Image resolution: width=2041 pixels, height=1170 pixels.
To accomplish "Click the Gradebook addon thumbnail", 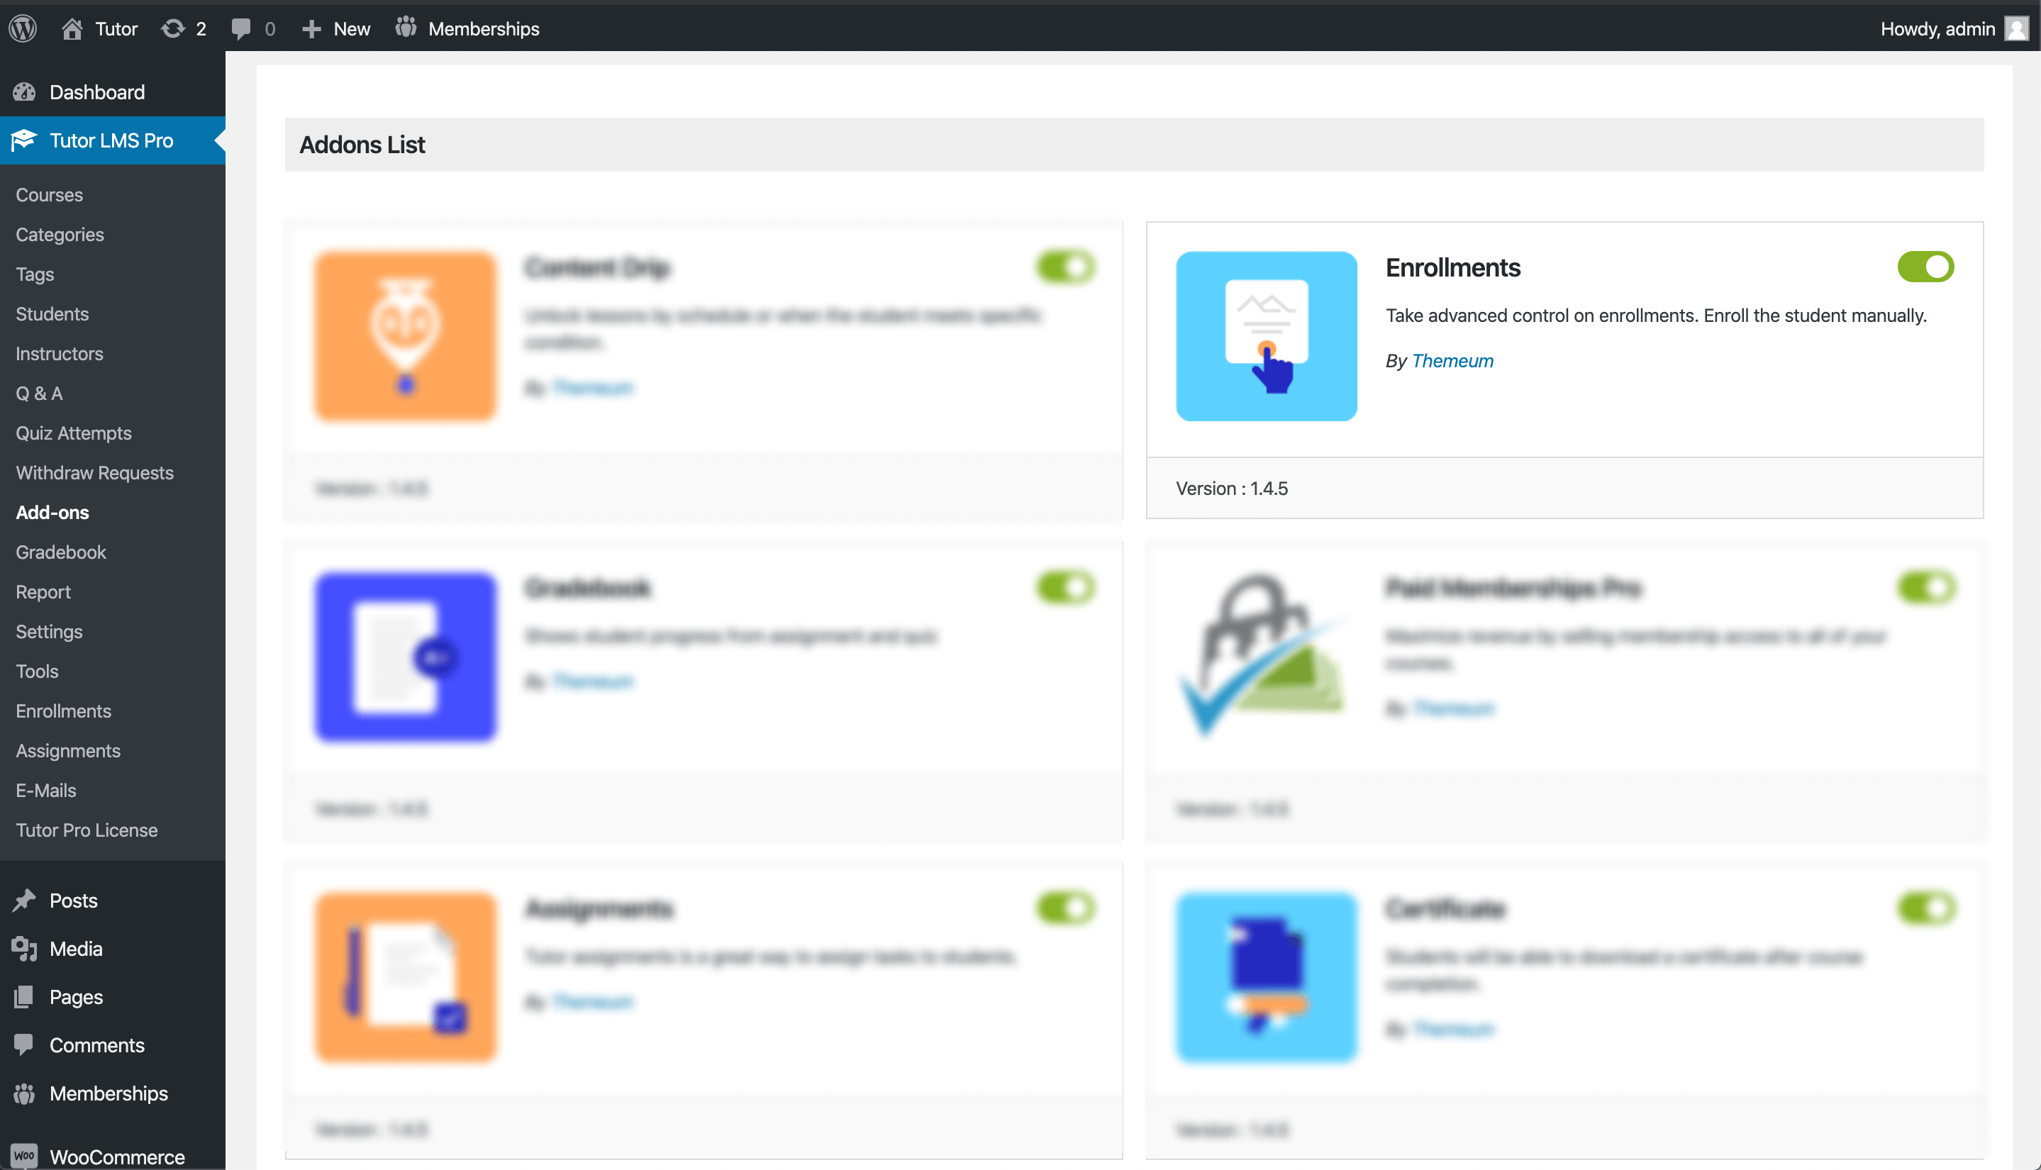I will 405,657.
